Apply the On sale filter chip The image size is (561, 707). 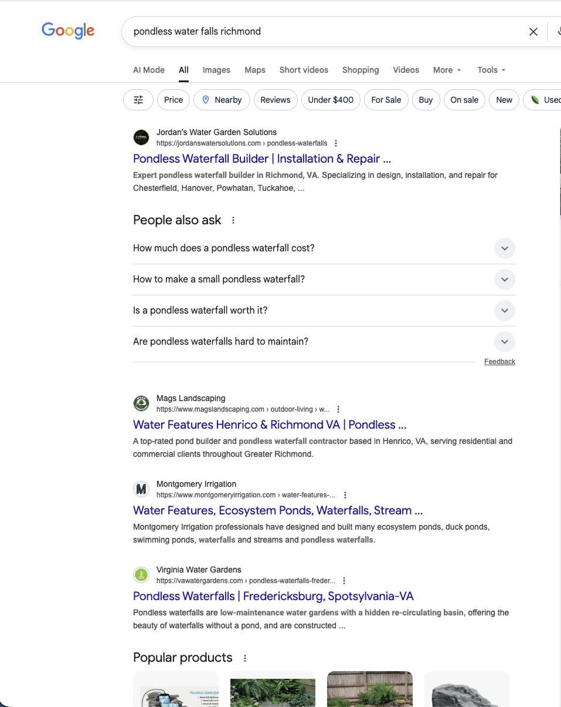pos(464,100)
